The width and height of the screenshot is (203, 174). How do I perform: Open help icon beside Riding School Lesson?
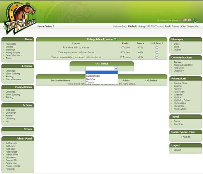(x=115, y=39)
